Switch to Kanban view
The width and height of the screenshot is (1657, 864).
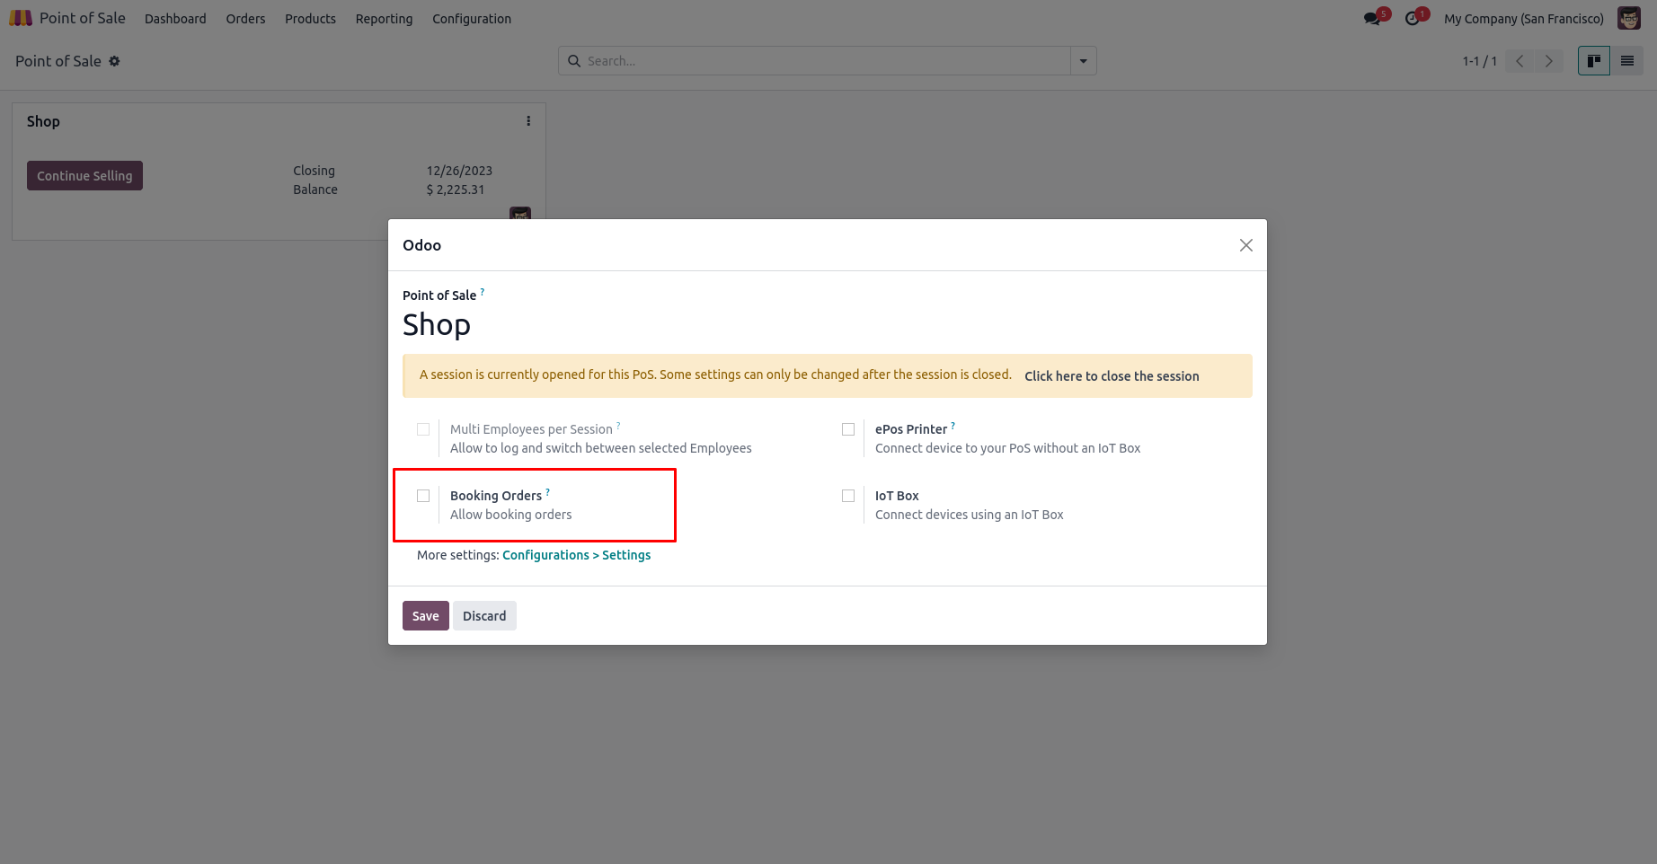(x=1594, y=61)
